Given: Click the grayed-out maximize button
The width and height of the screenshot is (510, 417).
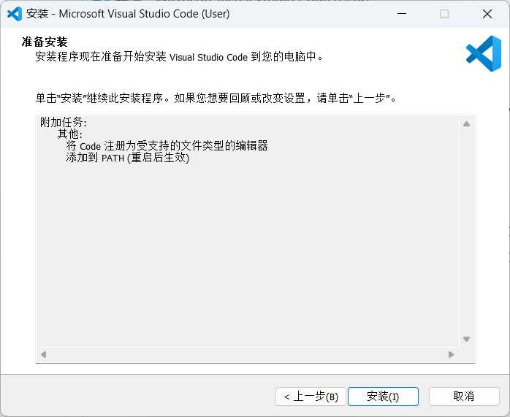Looking at the screenshot, I should (444, 14).
